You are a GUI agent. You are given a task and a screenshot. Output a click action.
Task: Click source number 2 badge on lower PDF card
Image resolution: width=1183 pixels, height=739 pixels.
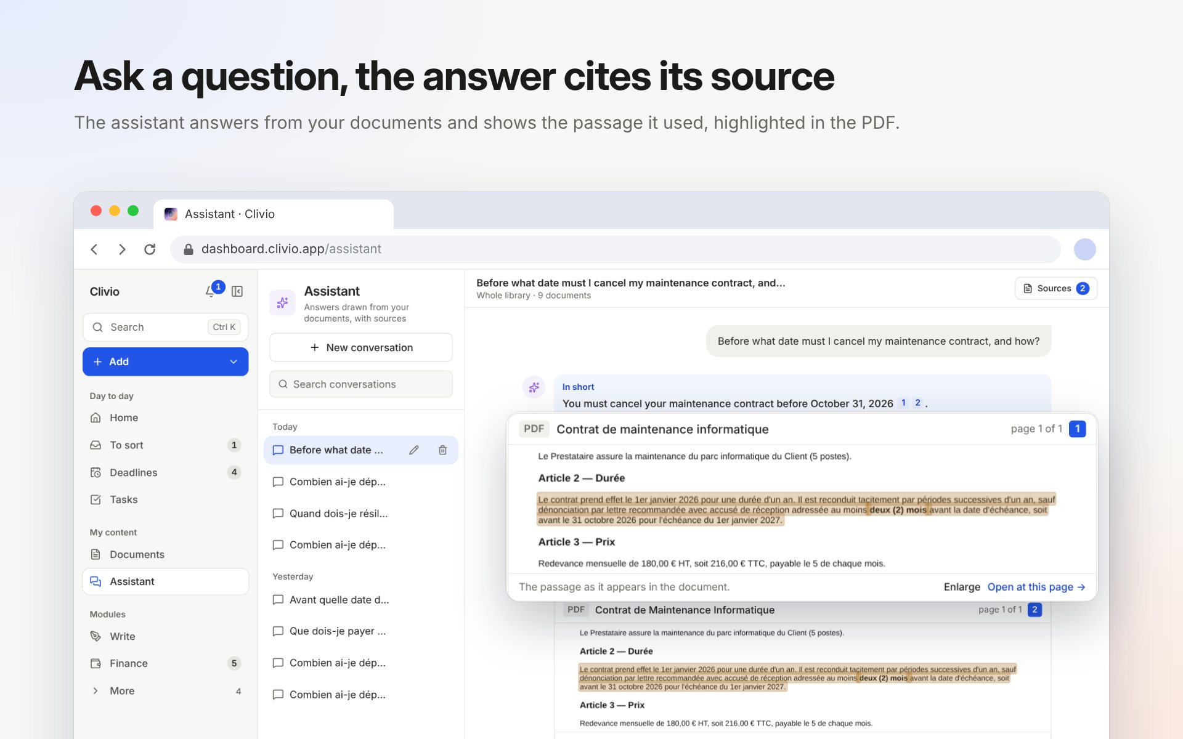(x=1035, y=610)
